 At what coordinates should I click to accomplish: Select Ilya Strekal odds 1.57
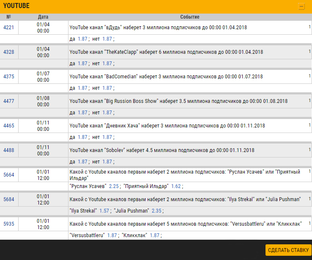pyautogui.click(x=104, y=211)
